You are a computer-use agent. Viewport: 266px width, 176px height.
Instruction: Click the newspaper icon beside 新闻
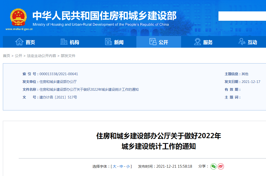[108, 42]
